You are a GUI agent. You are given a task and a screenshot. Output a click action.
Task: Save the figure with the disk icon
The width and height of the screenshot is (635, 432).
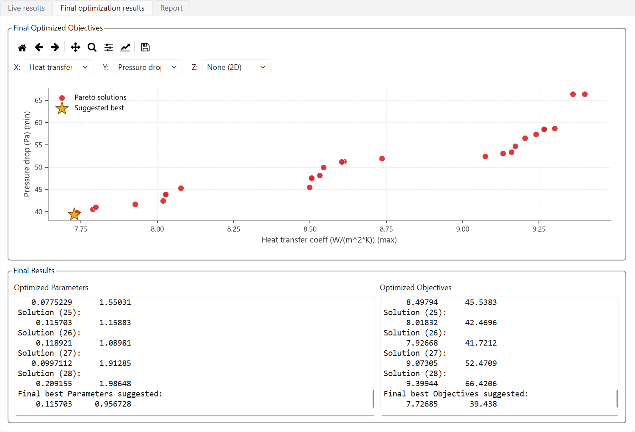[145, 47]
